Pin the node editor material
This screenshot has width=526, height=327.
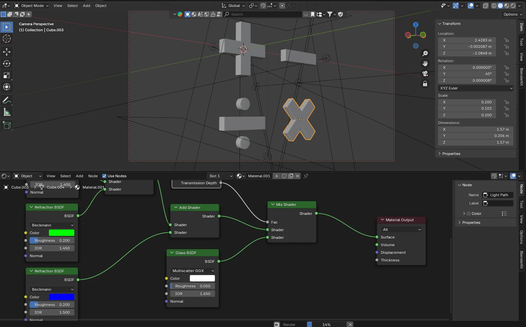tap(306, 176)
